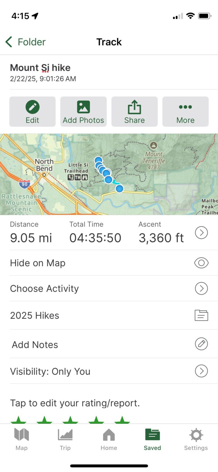Tap to edit your rating/report text
The width and height of the screenshot is (218, 472).
point(75,403)
